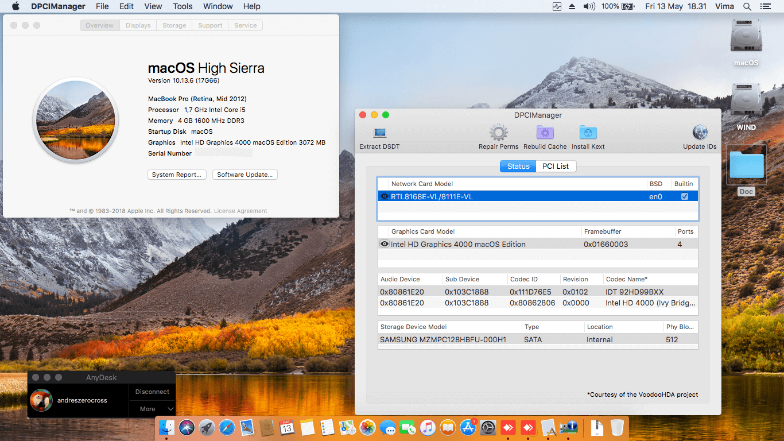Viewport: 784px width, 441px height.
Task: Click the Rebuild Cache icon
Action: (x=544, y=133)
